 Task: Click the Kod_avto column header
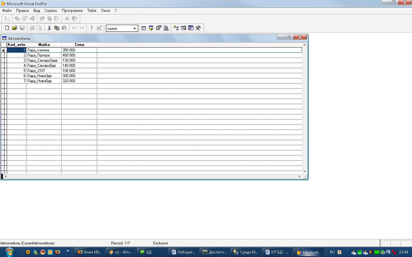[16, 45]
